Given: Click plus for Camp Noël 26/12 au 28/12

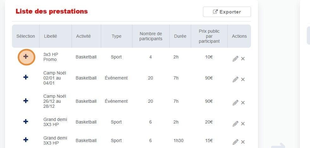Looking at the screenshot, I should pos(26,101).
